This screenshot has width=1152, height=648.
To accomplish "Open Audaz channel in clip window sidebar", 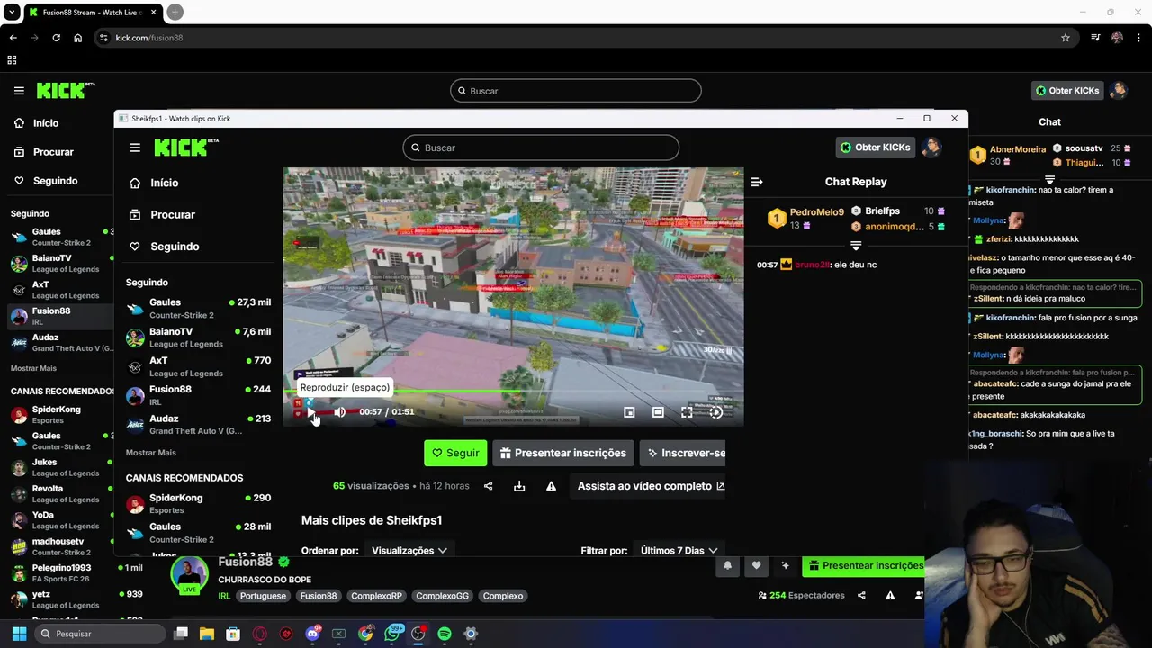I will [198, 424].
